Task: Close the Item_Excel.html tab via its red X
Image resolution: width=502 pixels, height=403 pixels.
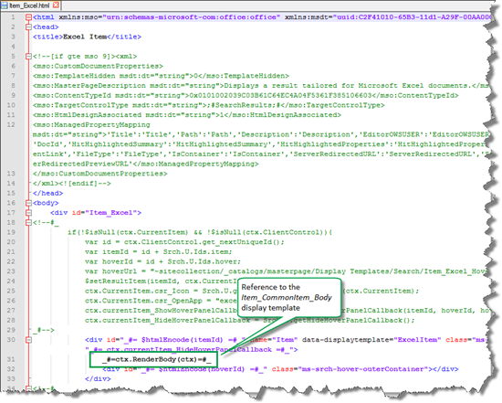Action: [56, 5]
